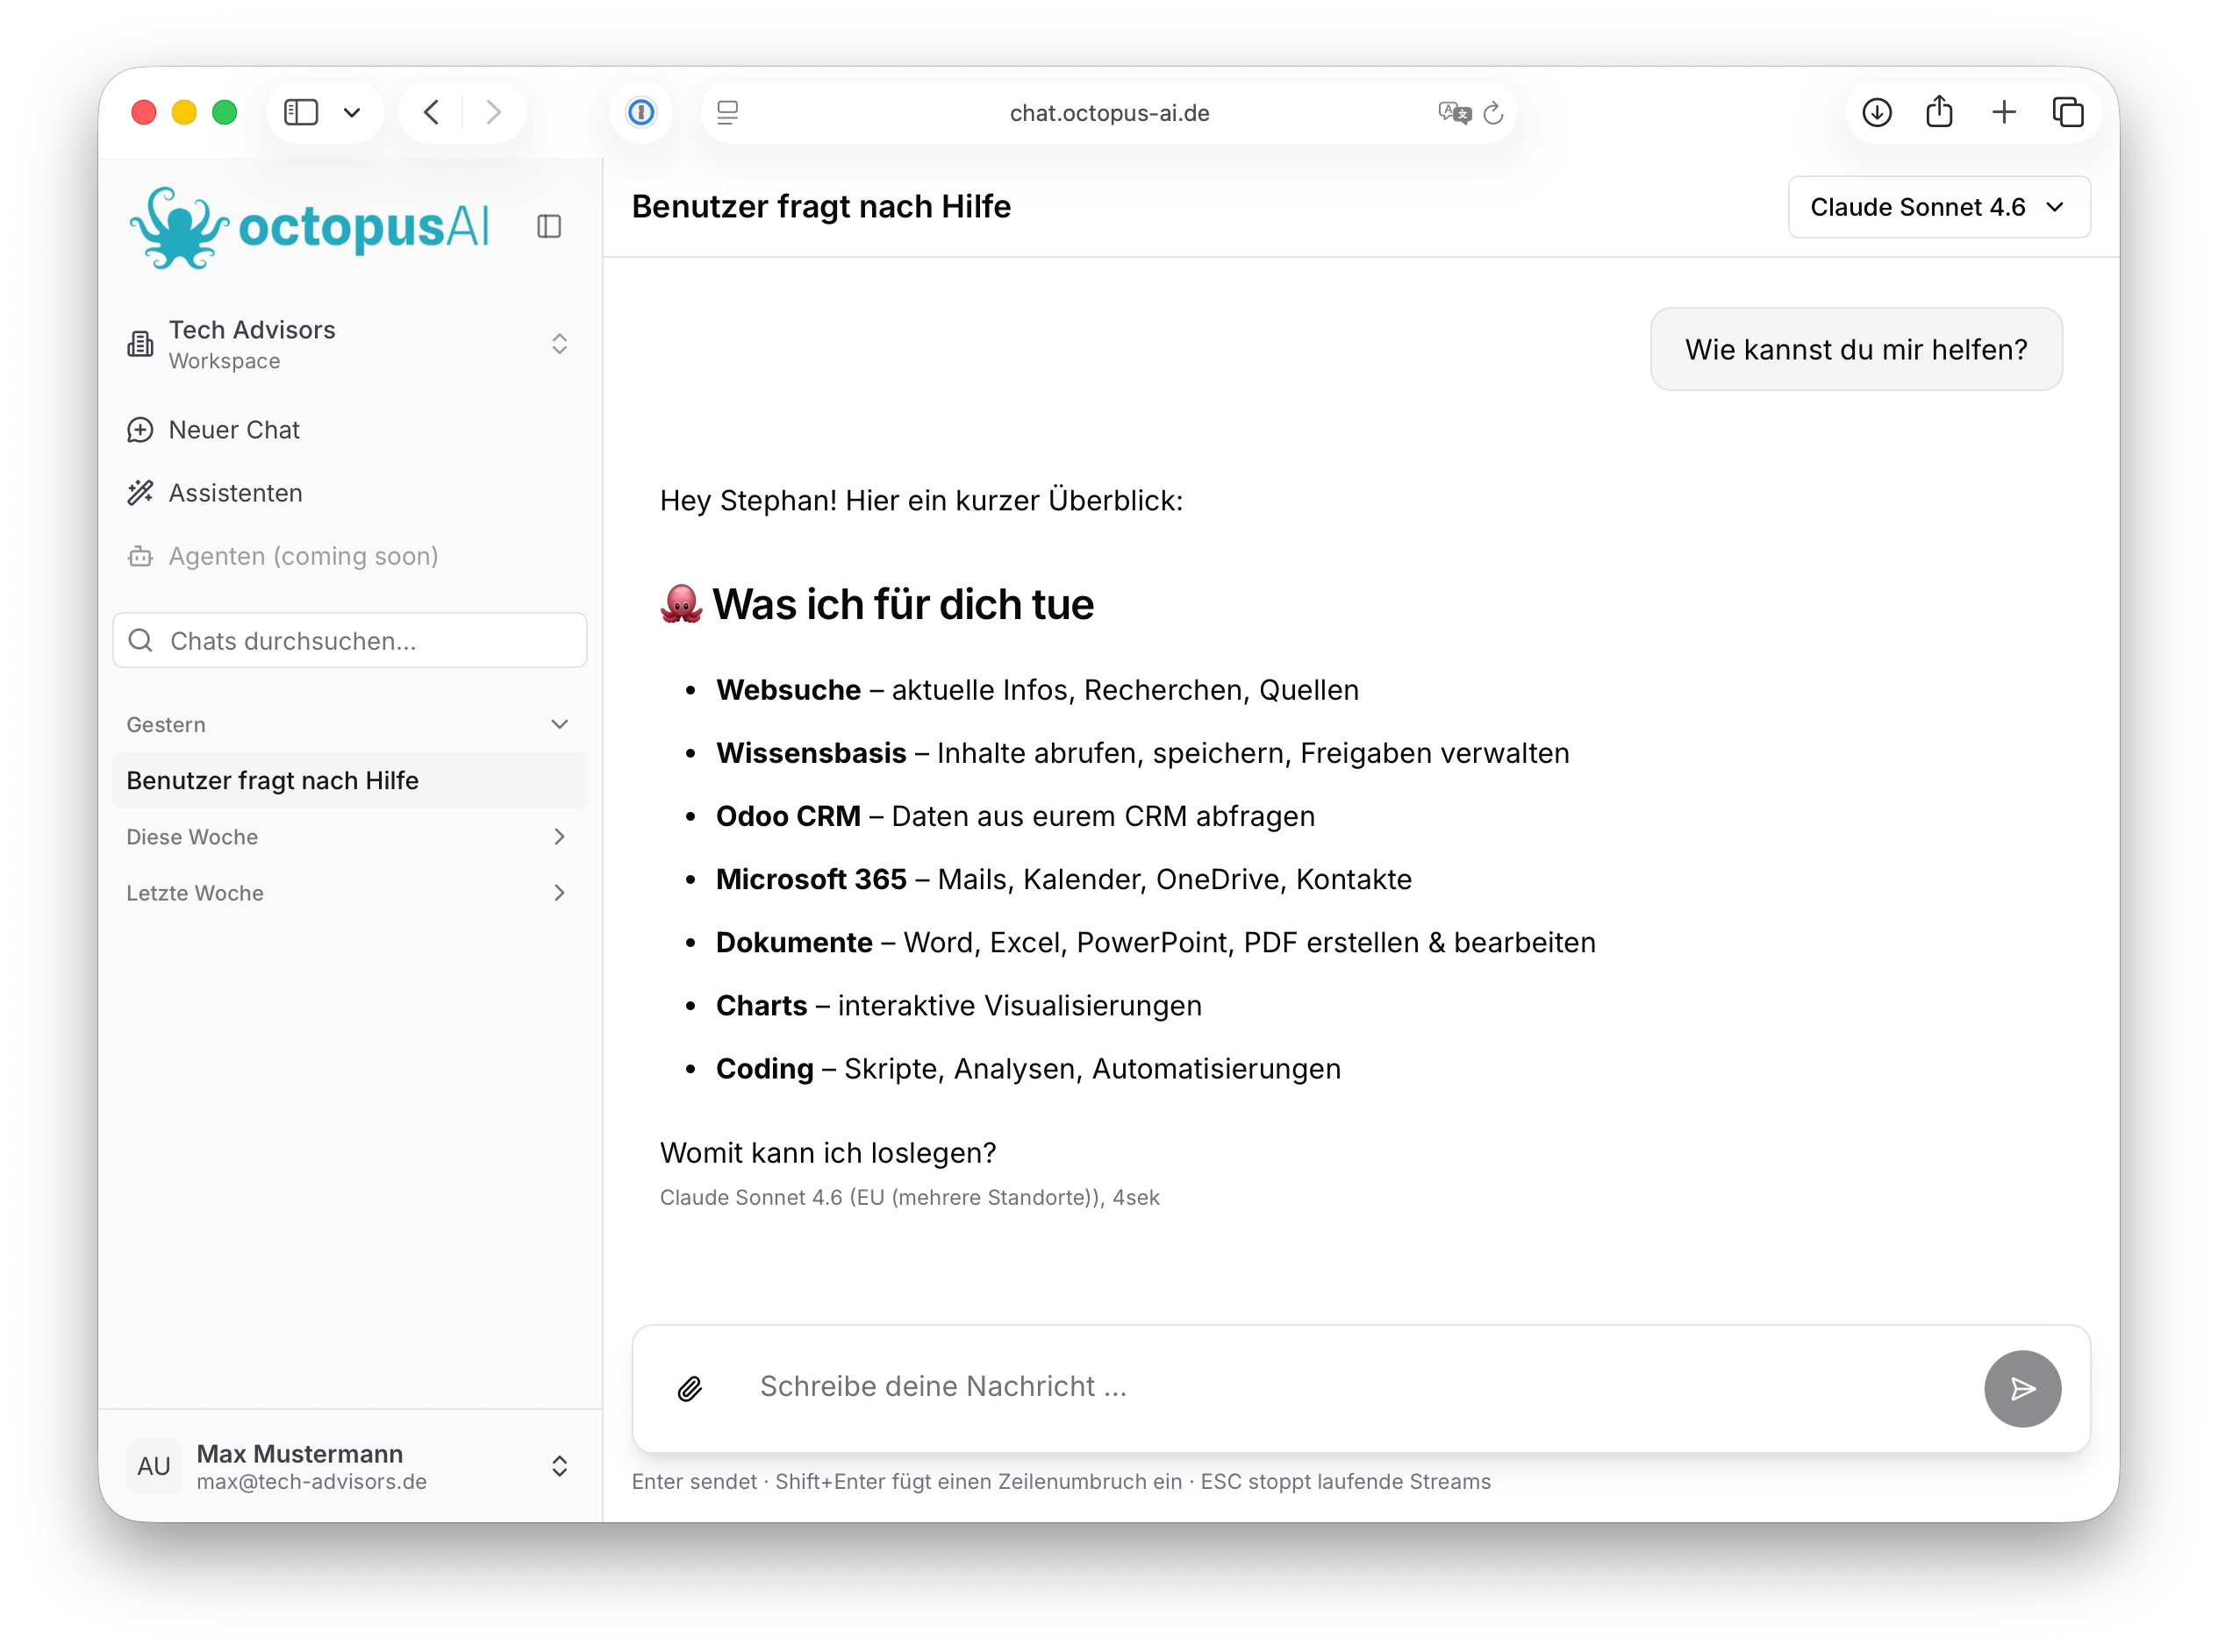Open the Claude Sonnet 4.6 model selector
Image resolution: width=2218 pixels, height=1652 pixels.
pyautogui.click(x=1937, y=207)
